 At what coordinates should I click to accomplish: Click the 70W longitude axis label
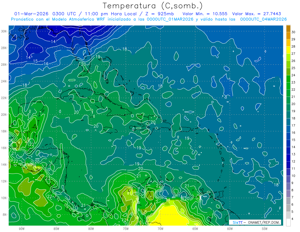coord(160,229)
